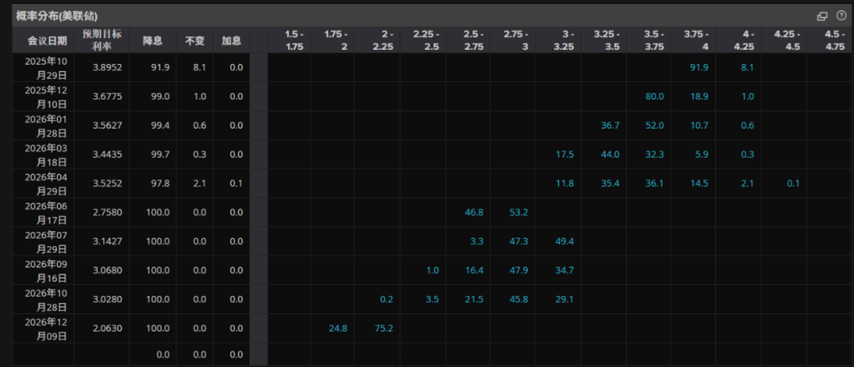
Task: Click the 降息 column header
Action: click(x=153, y=40)
